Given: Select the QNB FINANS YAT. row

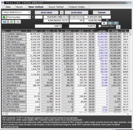Looking at the screenshot, I should [x=65, y=61].
